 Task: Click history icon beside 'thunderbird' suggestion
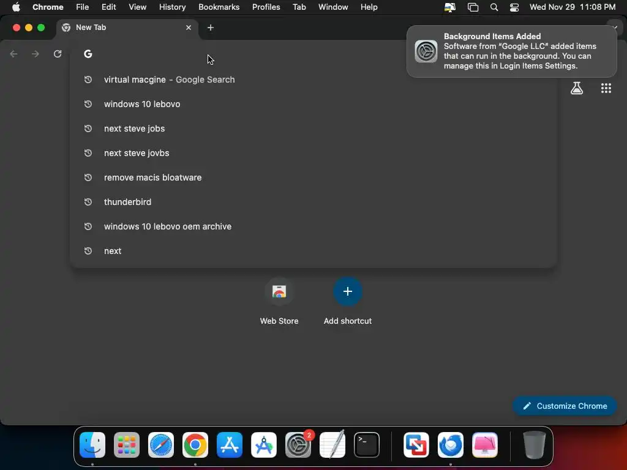tap(88, 202)
